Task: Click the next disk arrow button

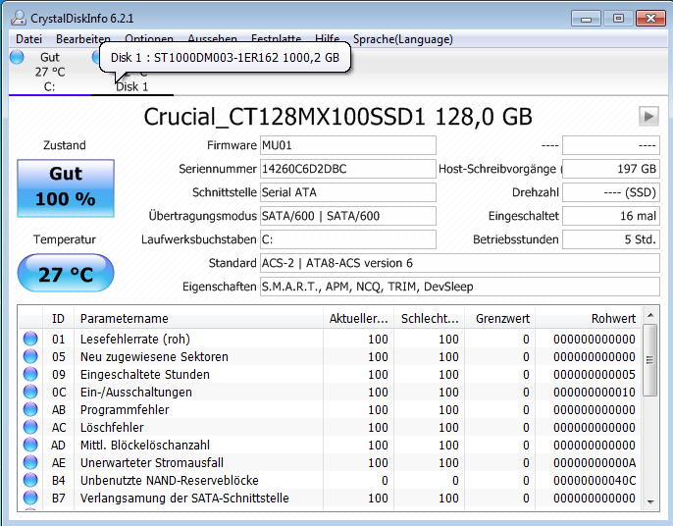Action: click(x=648, y=116)
